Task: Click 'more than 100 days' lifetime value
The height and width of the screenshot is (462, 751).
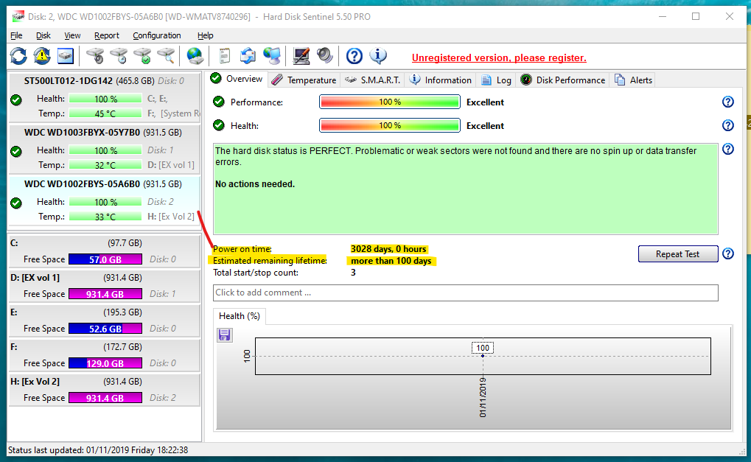Action: [391, 261]
